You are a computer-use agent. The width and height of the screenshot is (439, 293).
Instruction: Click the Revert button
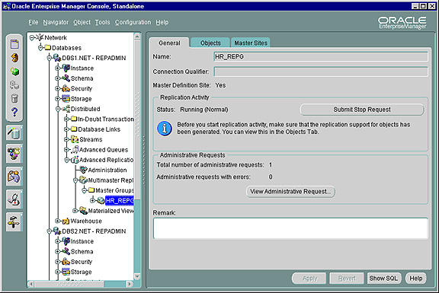[x=347, y=279]
